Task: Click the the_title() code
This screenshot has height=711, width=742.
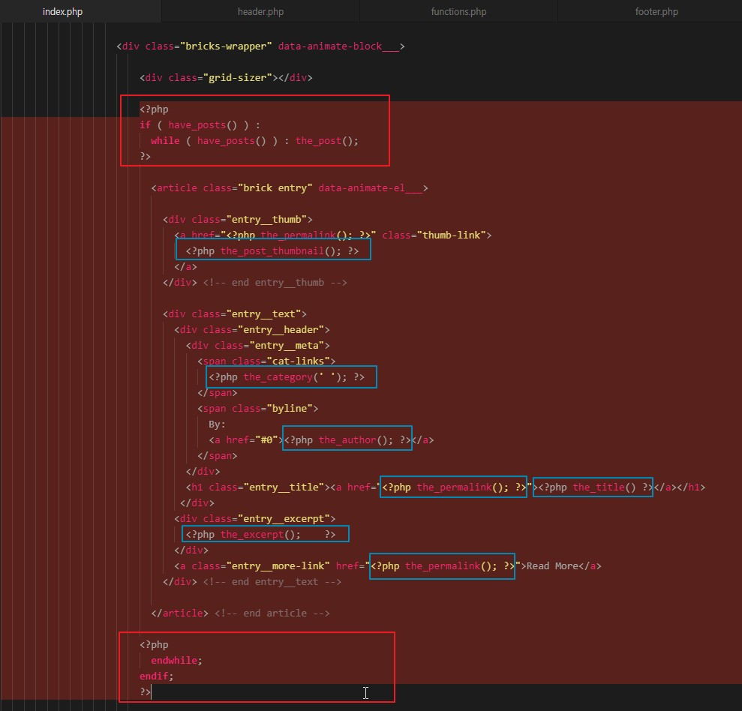Action: pyautogui.click(x=595, y=487)
